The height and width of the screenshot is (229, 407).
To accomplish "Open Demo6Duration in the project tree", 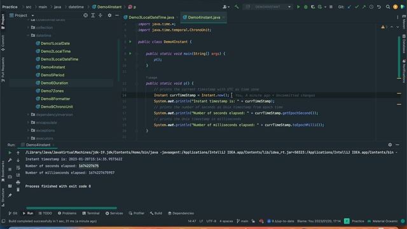I will point(54,83).
